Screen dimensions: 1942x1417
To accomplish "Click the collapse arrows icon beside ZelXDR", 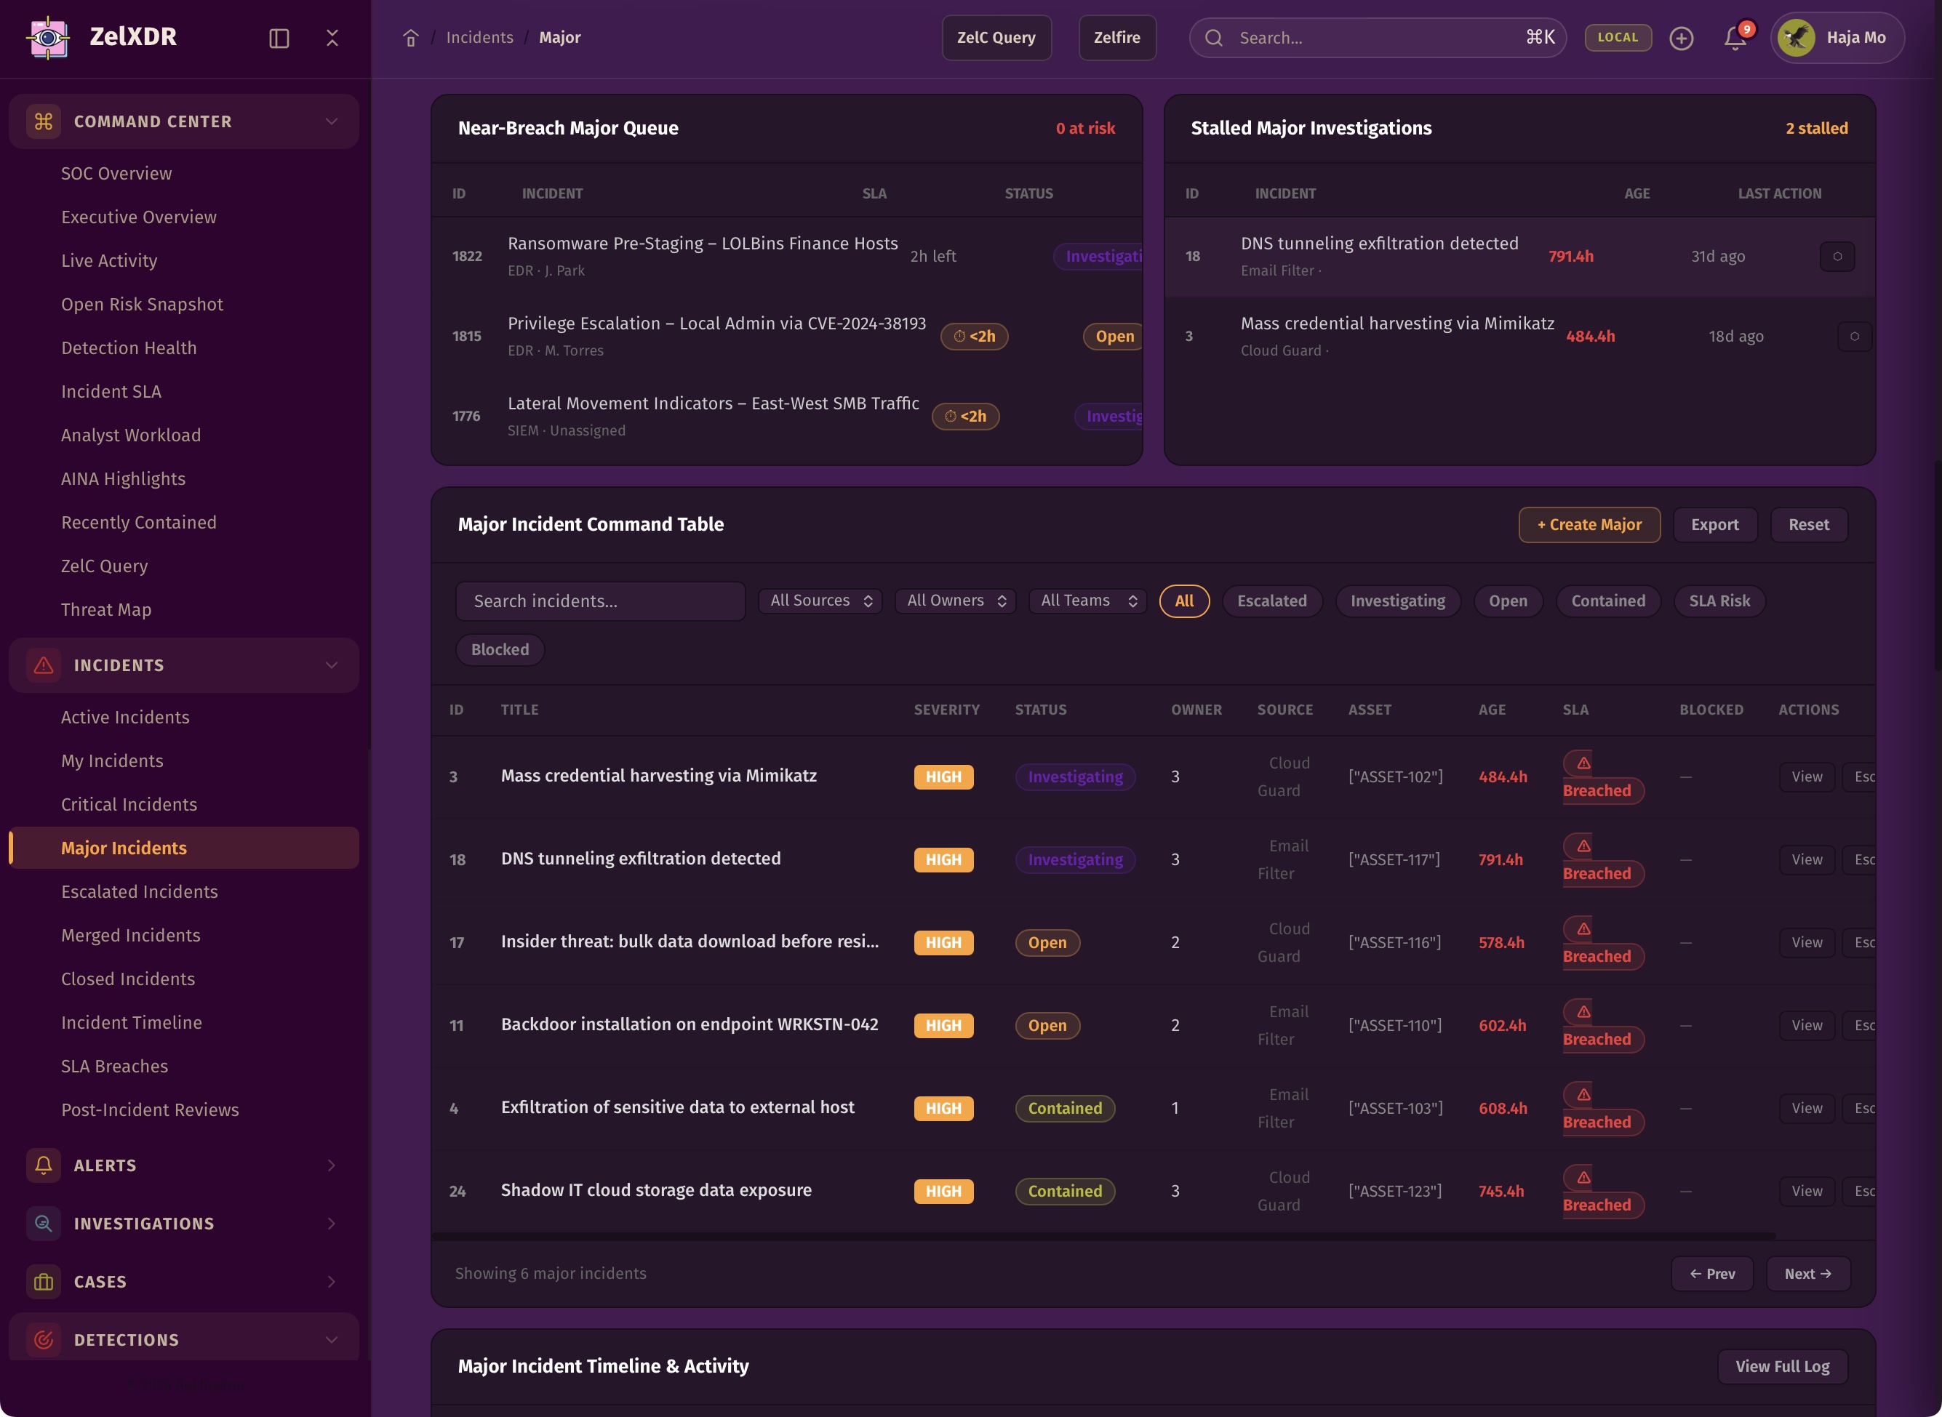I will point(332,38).
